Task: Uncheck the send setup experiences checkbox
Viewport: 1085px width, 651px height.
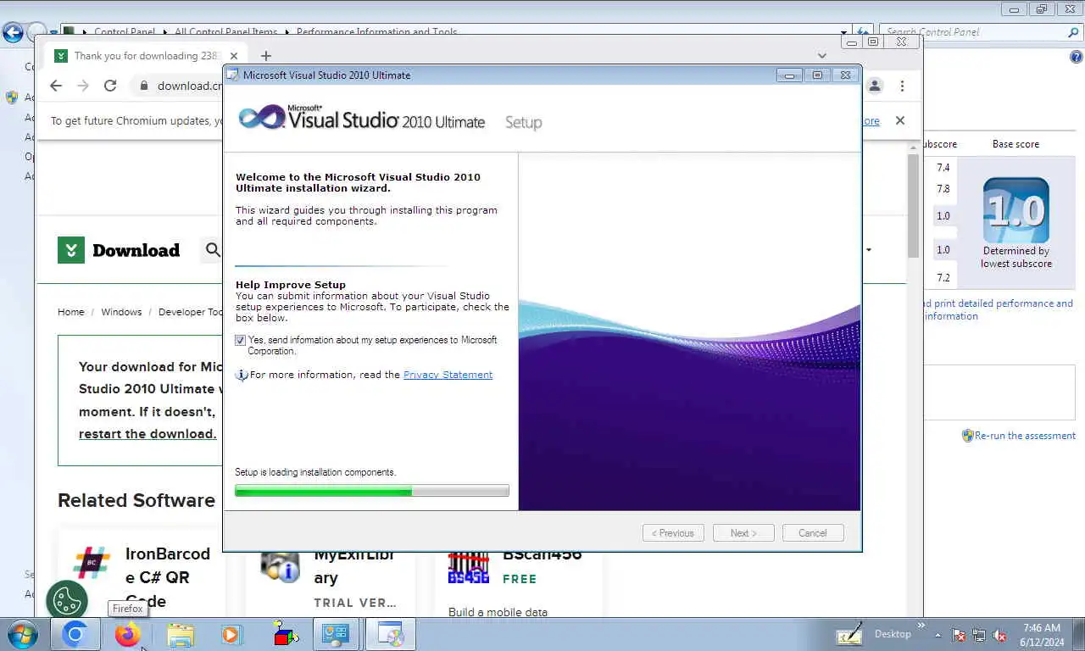Action: [x=240, y=340]
